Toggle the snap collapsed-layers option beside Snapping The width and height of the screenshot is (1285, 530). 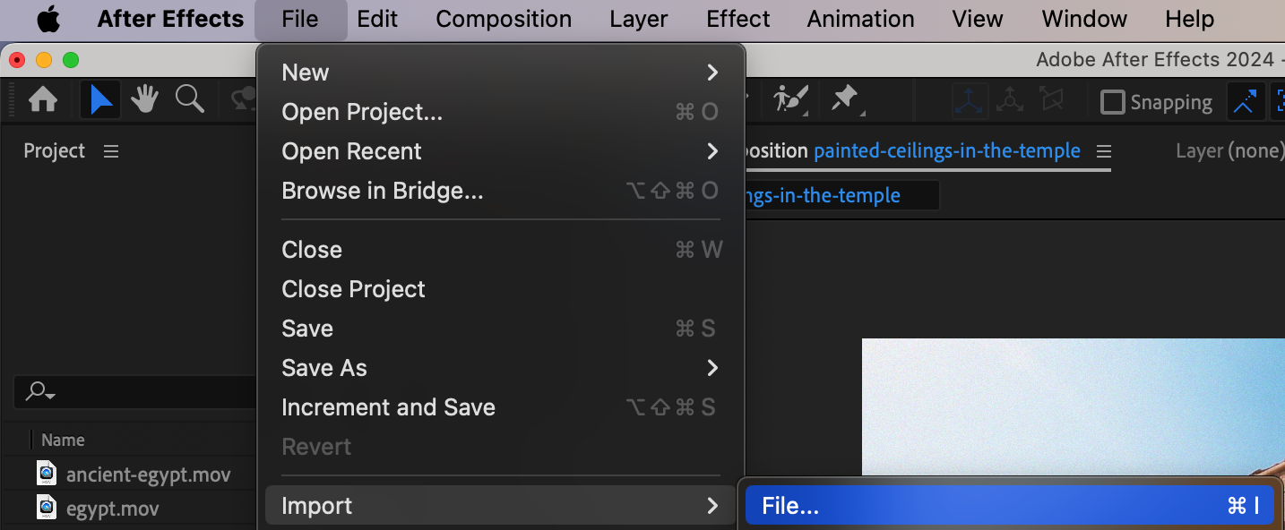tap(1245, 102)
